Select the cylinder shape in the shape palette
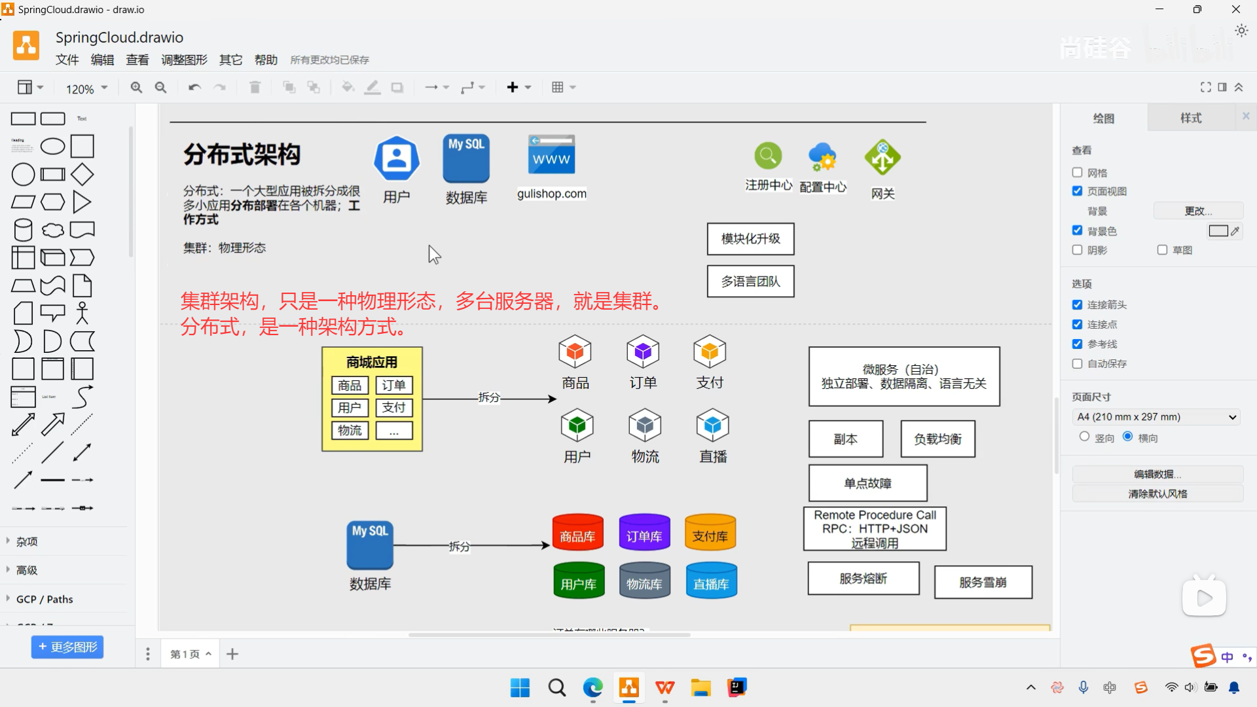1257x707 pixels. pos(22,229)
